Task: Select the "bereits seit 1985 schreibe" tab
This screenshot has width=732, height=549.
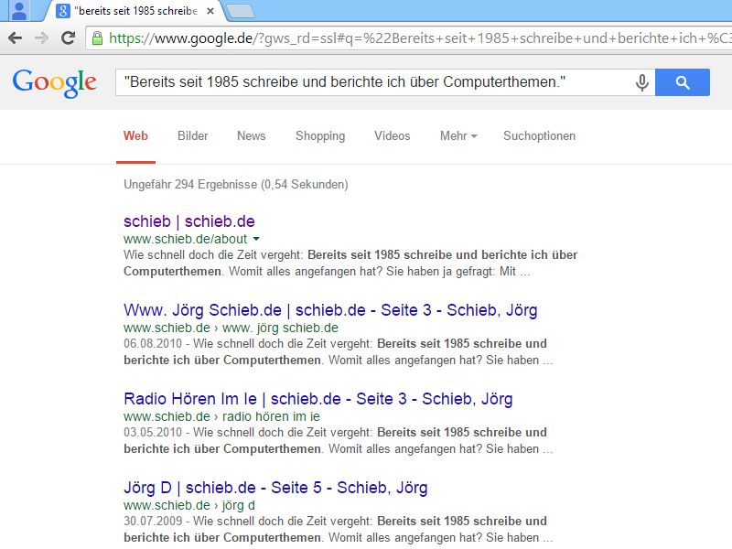Action: [135, 11]
